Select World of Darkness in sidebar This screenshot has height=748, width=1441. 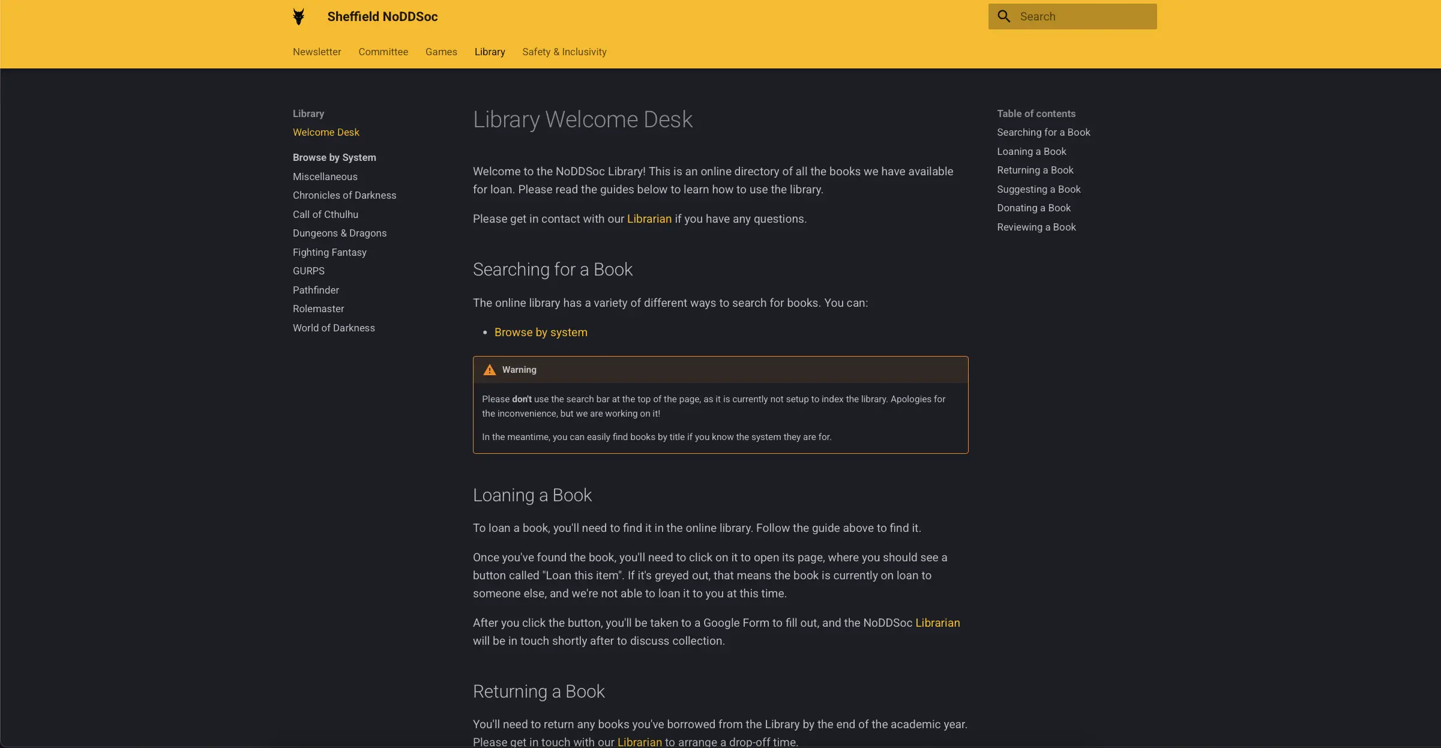pyautogui.click(x=334, y=328)
